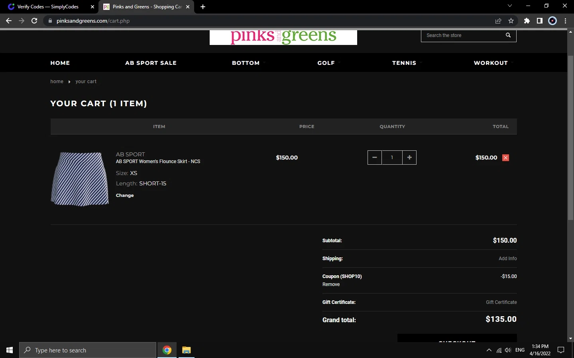Click the Gift Certificate link
Screen dimensions: 574x358
point(501,302)
